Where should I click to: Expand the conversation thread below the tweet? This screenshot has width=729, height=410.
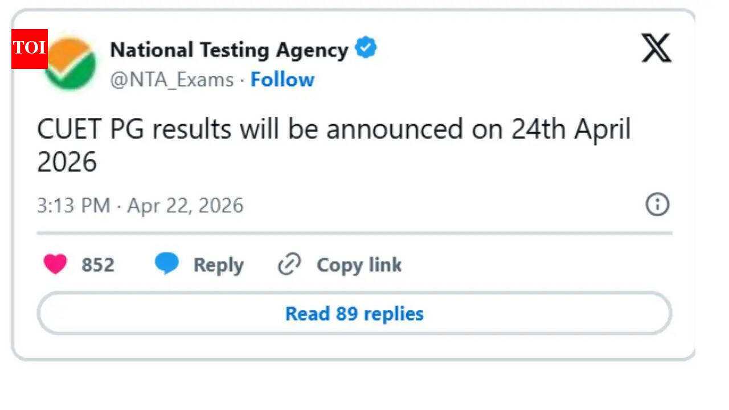(354, 313)
